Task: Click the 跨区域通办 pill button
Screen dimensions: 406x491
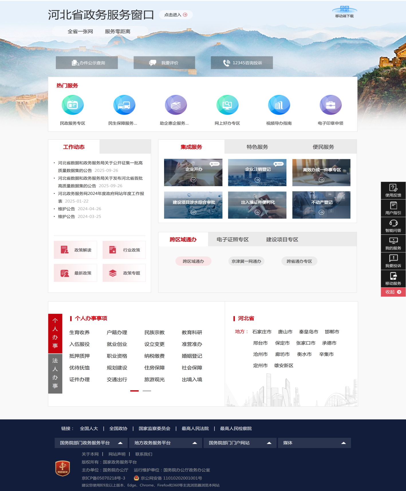Action: 193,261
